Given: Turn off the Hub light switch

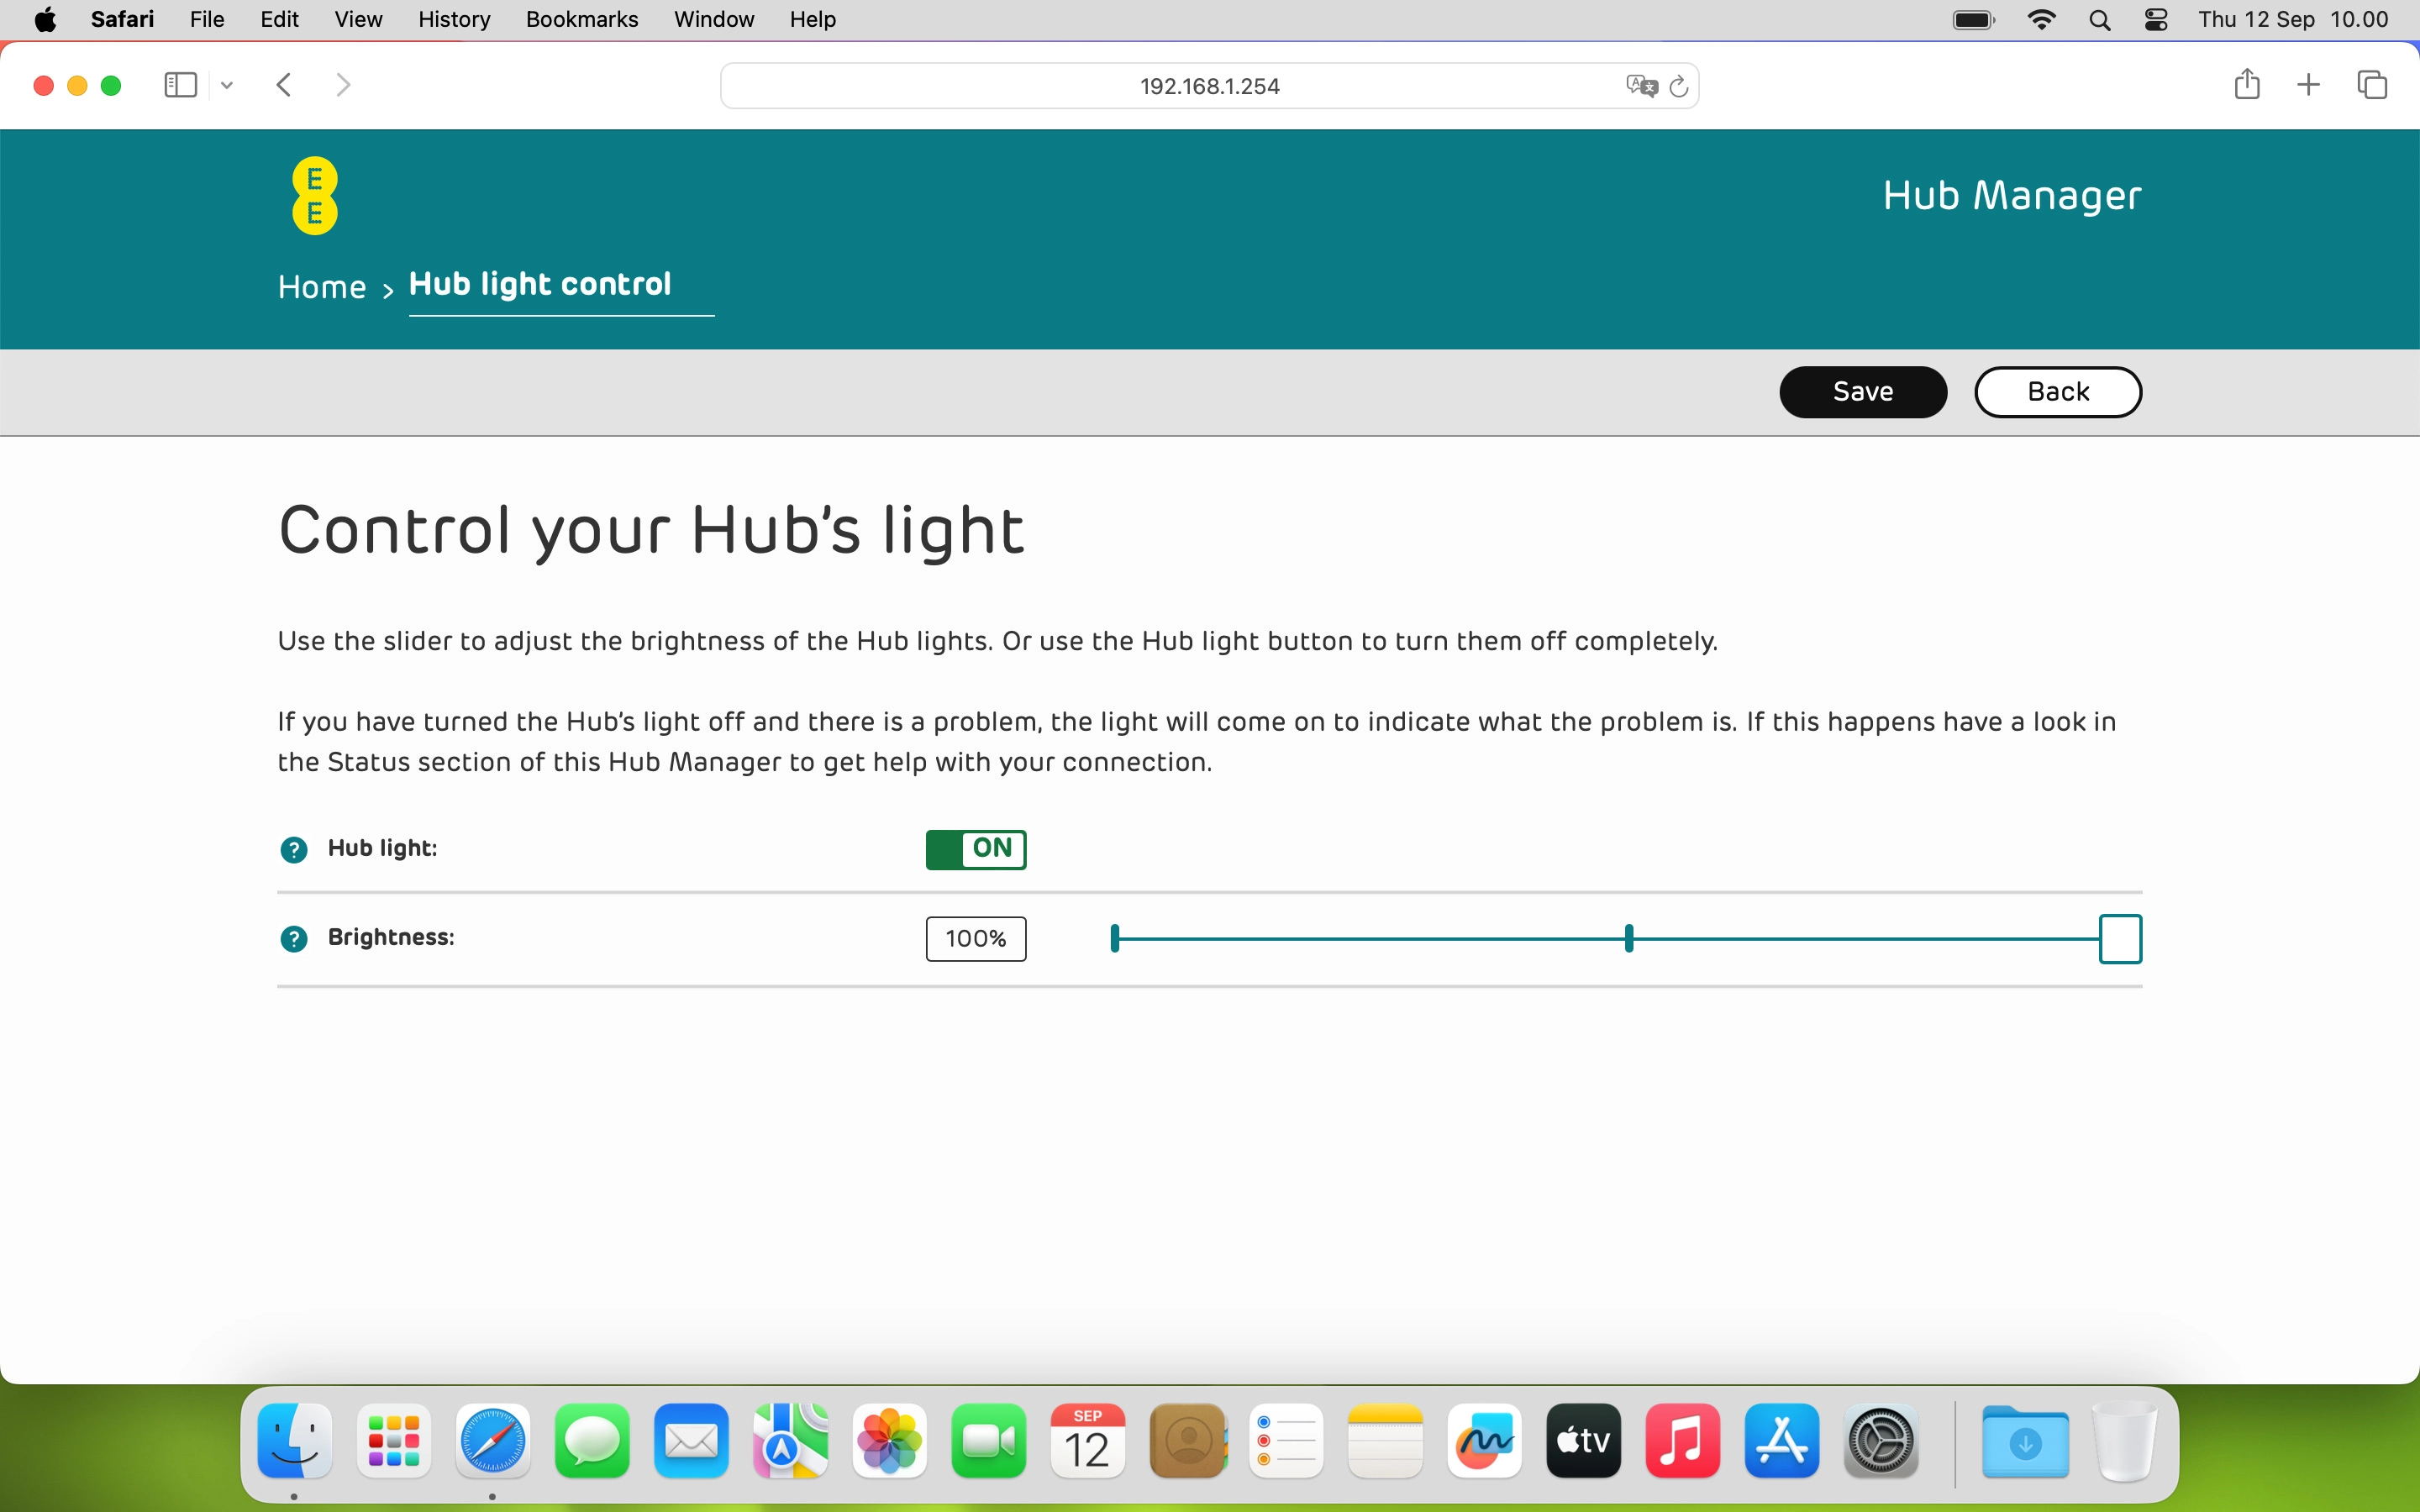Looking at the screenshot, I should pos(976,849).
